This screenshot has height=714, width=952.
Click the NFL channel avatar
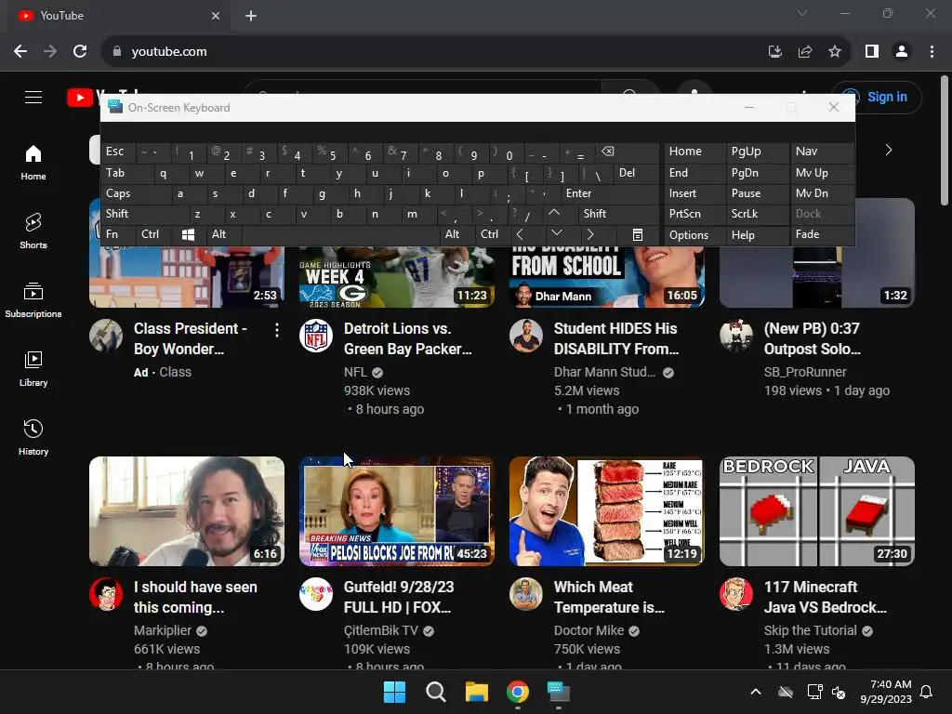point(316,336)
